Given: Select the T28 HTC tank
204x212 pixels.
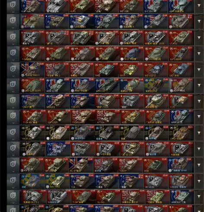Looking at the screenshot, I should pyautogui.click(x=82, y=101).
